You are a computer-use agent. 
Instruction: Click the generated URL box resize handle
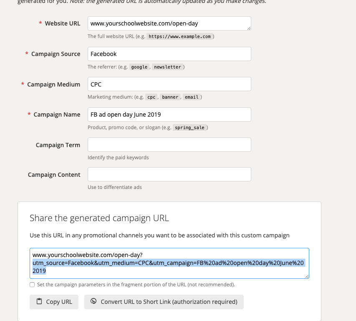(x=307, y=276)
